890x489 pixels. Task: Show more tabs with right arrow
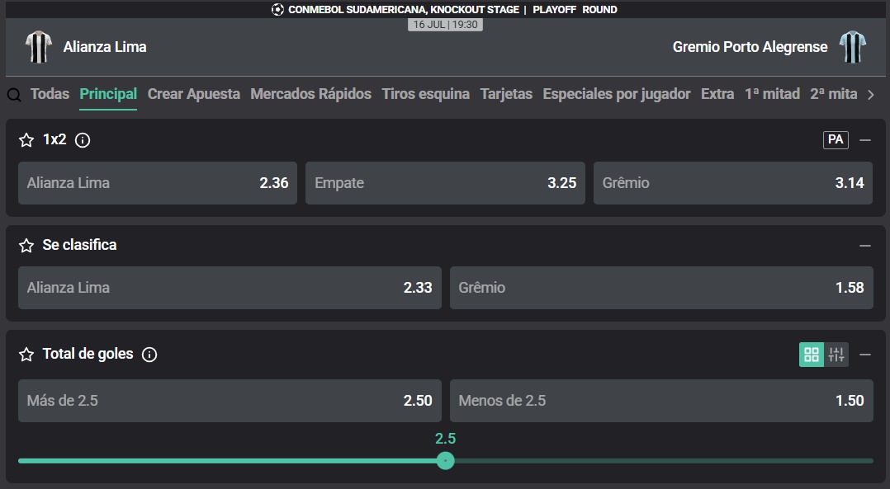[871, 95]
